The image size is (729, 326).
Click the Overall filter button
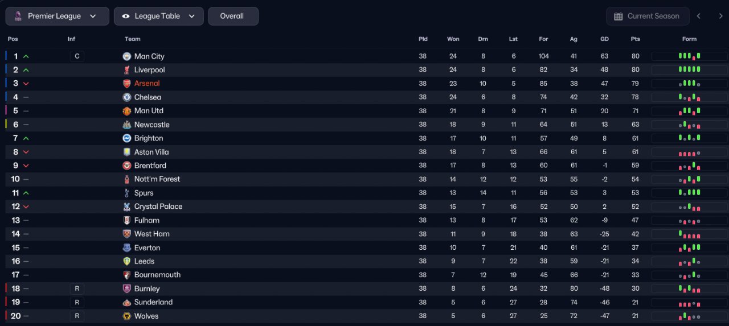(233, 16)
